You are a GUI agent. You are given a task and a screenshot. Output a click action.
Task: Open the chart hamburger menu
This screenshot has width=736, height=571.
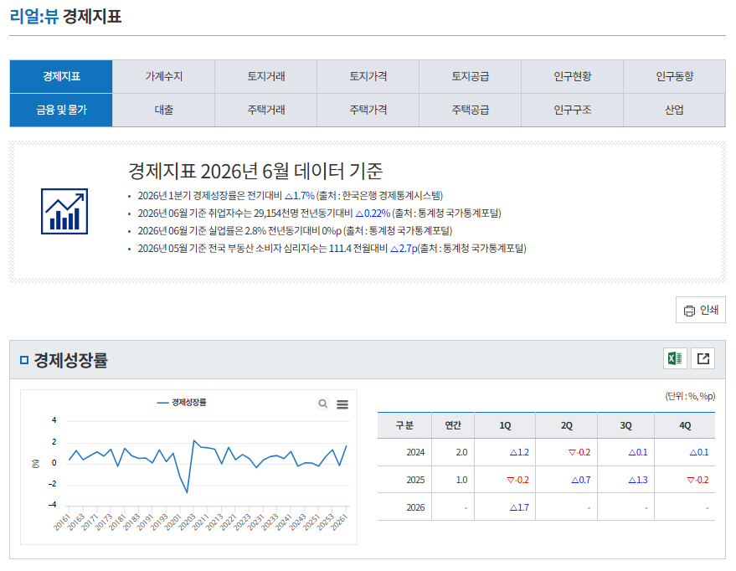(342, 404)
